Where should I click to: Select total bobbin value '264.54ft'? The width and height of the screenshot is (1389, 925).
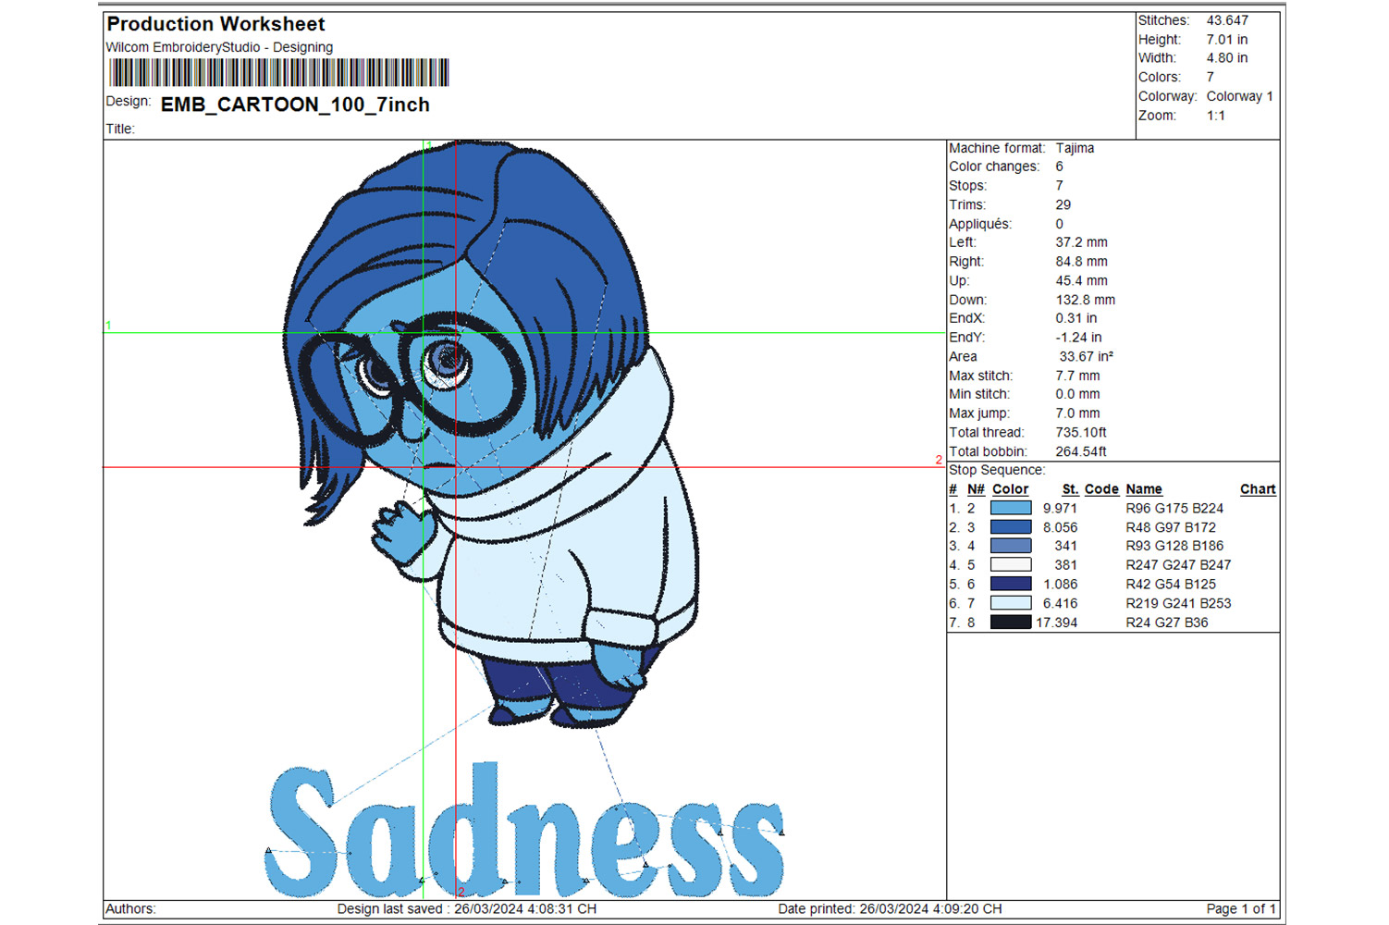point(1081,451)
